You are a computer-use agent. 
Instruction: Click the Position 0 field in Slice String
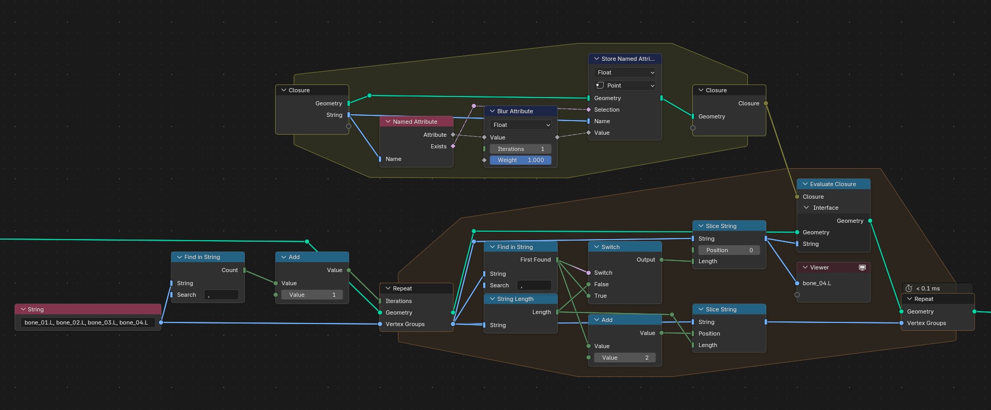point(729,250)
